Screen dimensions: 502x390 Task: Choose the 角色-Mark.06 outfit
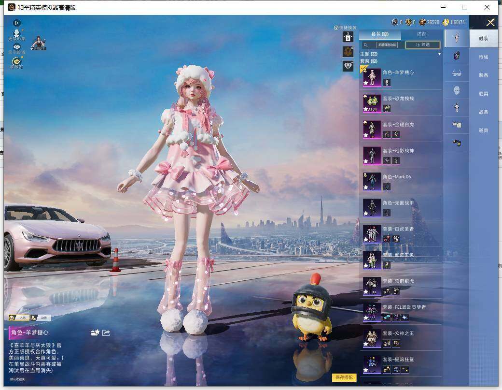click(x=401, y=181)
